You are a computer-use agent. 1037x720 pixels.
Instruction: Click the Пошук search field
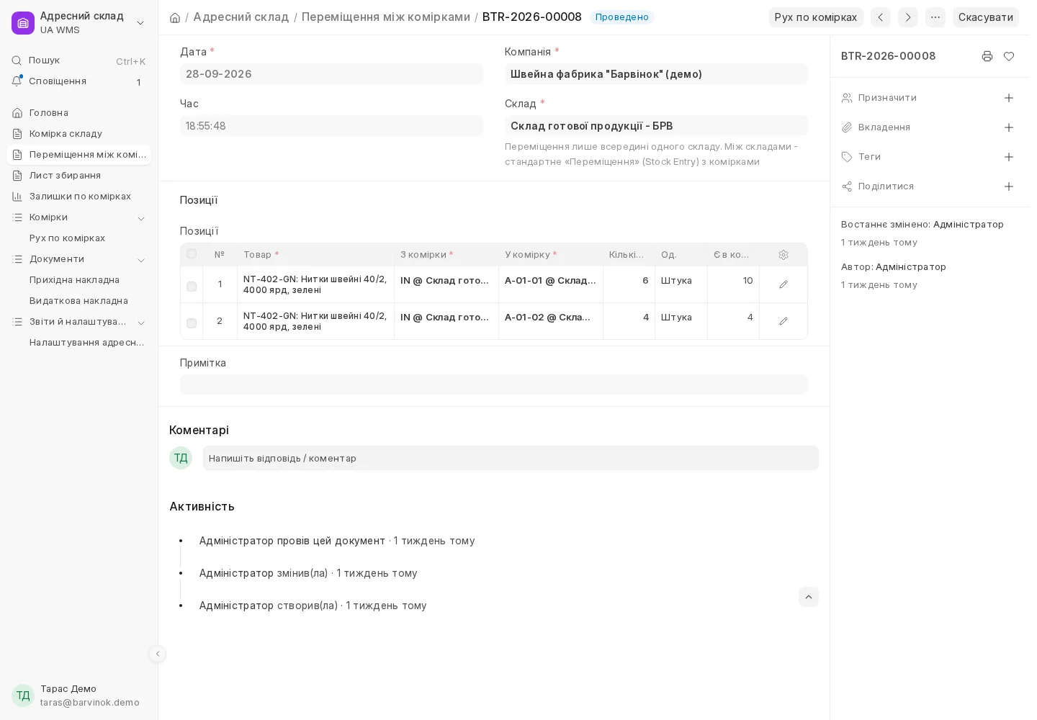79,60
